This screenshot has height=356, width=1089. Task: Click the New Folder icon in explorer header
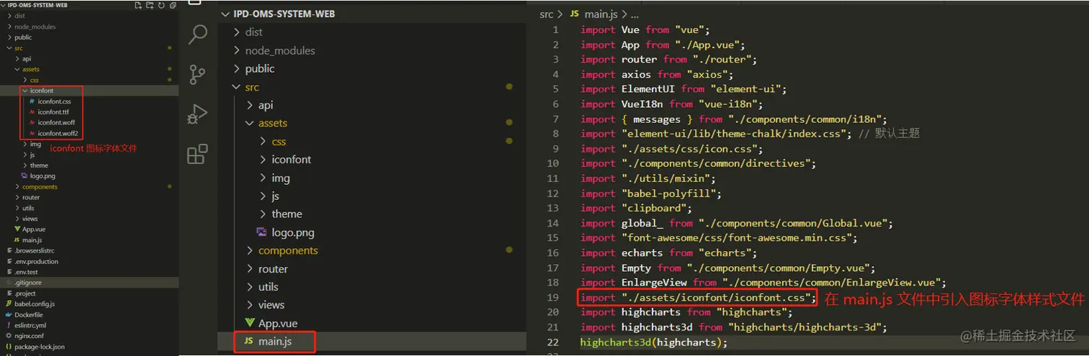(x=149, y=5)
